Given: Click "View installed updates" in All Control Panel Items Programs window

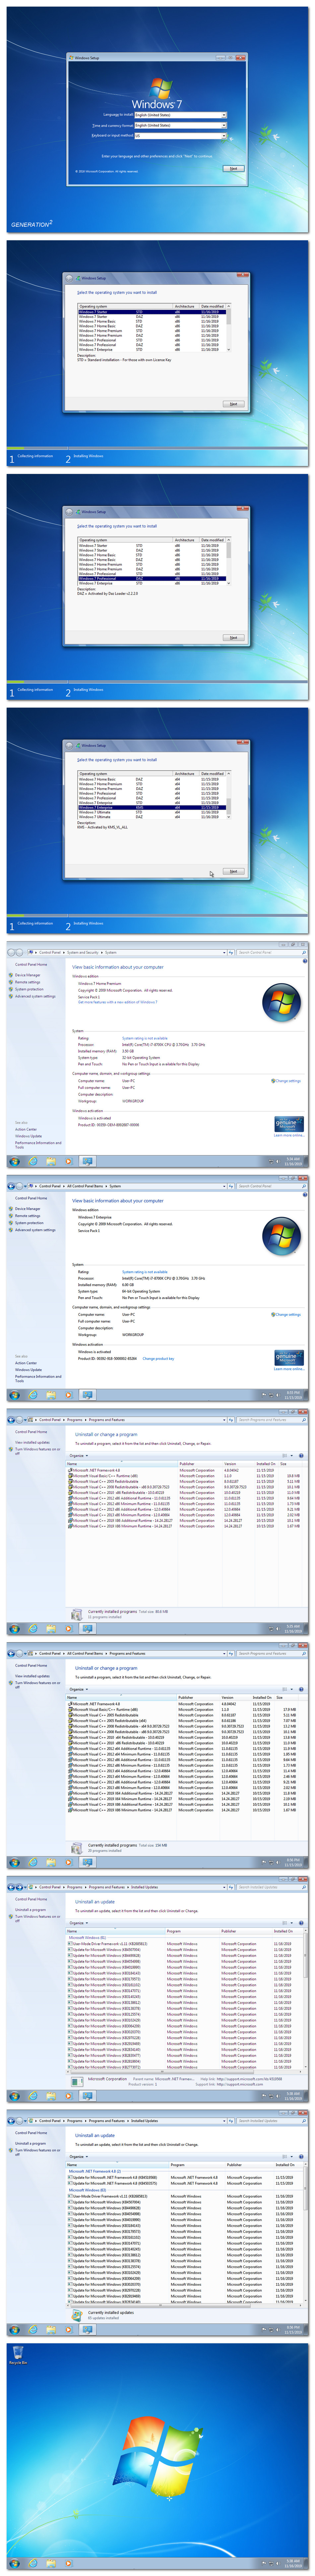Looking at the screenshot, I should point(32,1676).
